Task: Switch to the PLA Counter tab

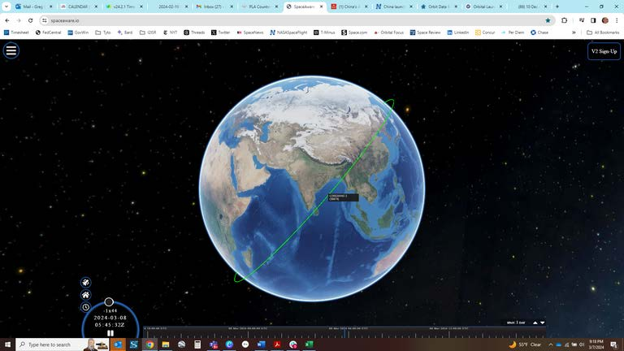Action: 259,6
